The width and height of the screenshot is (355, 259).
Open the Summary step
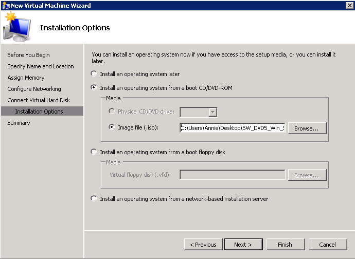pos(19,123)
